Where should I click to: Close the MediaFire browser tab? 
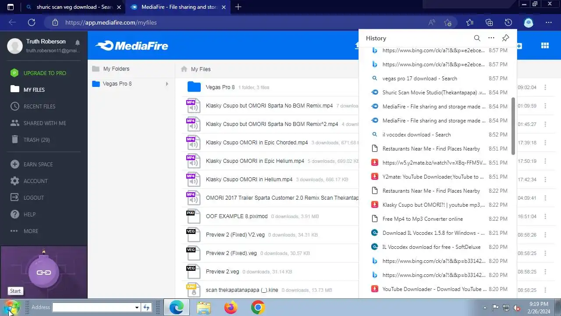click(x=224, y=7)
